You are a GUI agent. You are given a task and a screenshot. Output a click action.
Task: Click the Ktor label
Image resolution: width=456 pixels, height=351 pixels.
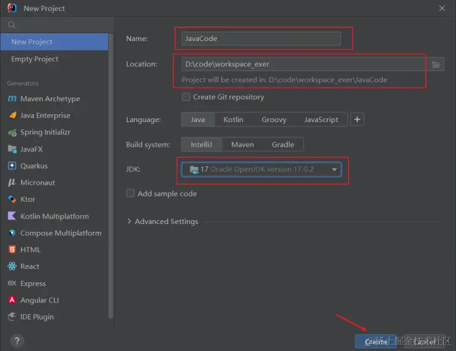click(x=28, y=199)
